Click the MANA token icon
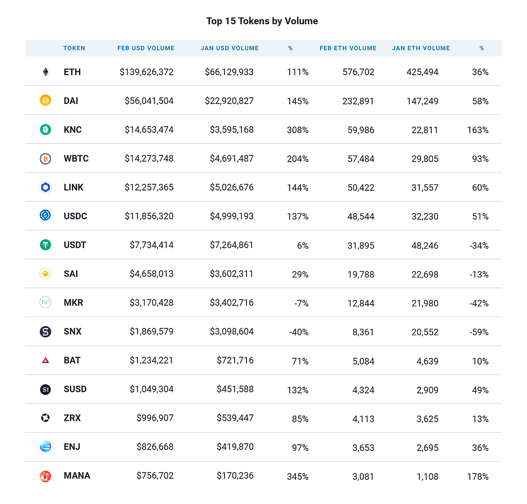527x504 pixels. [45, 476]
